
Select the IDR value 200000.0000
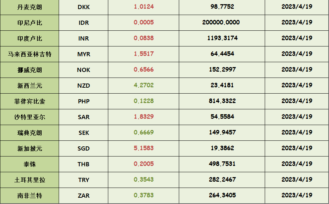tap(221, 22)
